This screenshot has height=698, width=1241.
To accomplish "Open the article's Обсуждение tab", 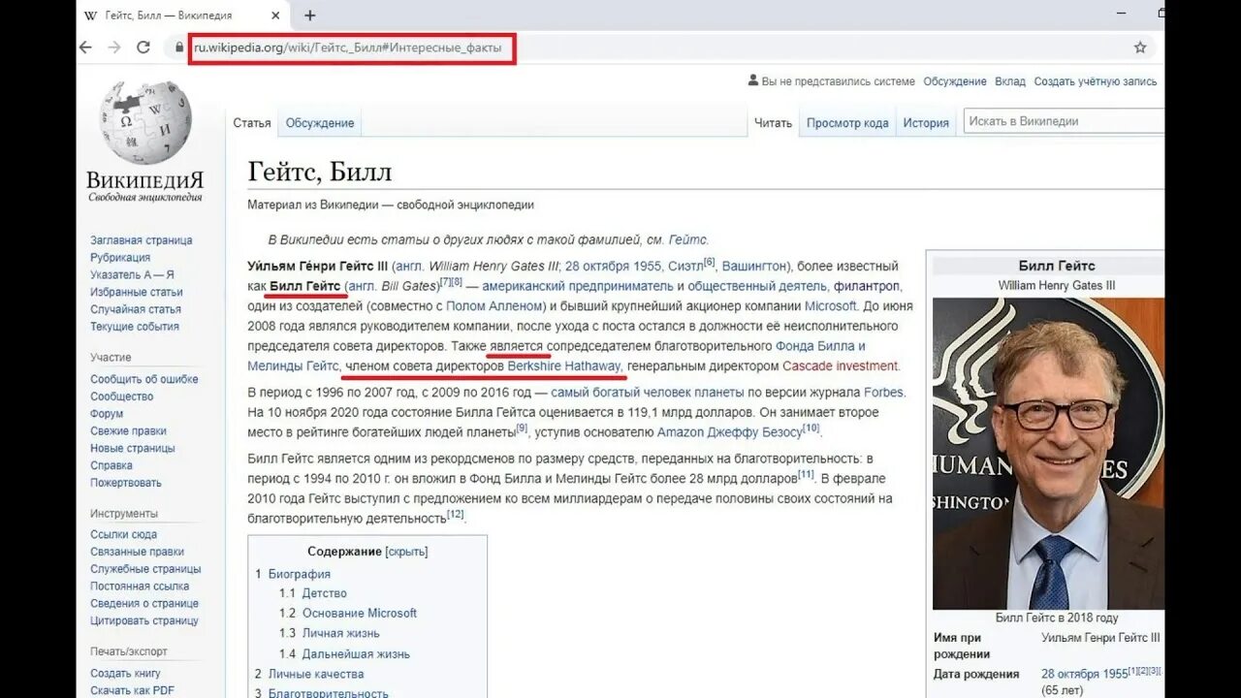I will 320,123.
